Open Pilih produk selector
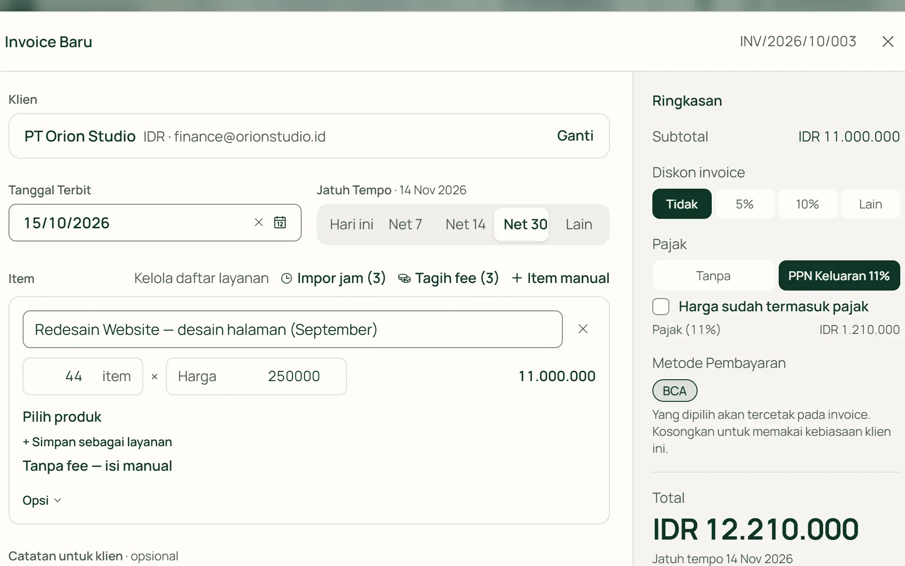Viewport: 905px width, 566px height. (62, 417)
